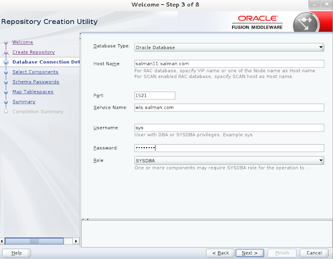The width and height of the screenshot is (333, 259).
Task: Click the Username field containing sys
Action: pyautogui.click(x=229, y=128)
